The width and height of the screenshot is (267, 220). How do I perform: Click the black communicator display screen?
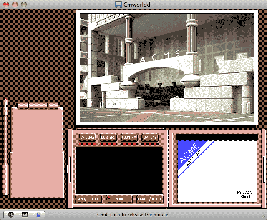[x=118, y=170]
